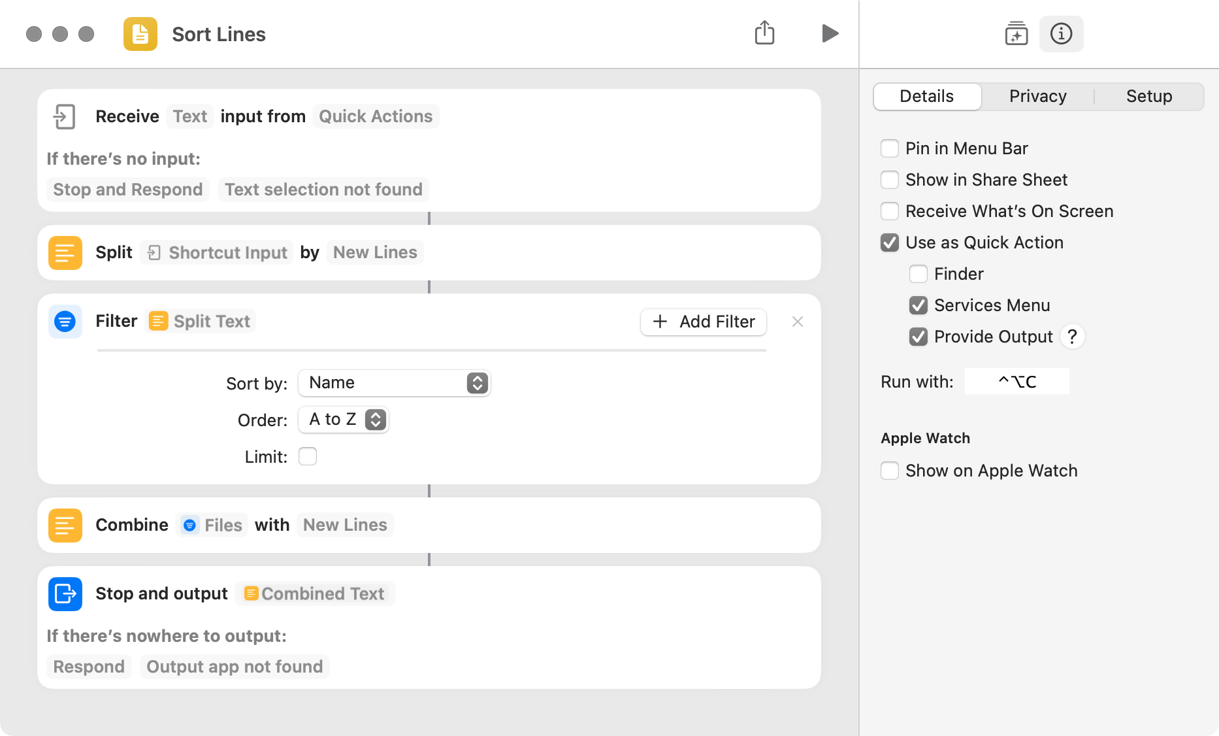Toggle the Limit checkbox in Filter
Viewport: 1219px width, 736px height.
[308, 456]
